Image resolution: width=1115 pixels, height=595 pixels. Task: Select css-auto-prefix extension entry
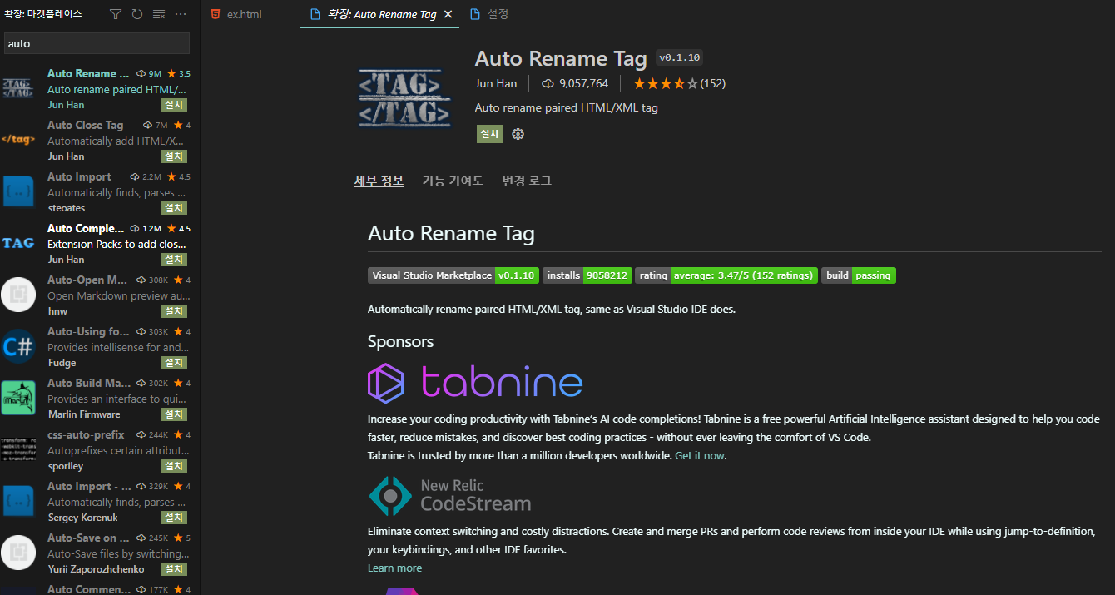coord(100,450)
